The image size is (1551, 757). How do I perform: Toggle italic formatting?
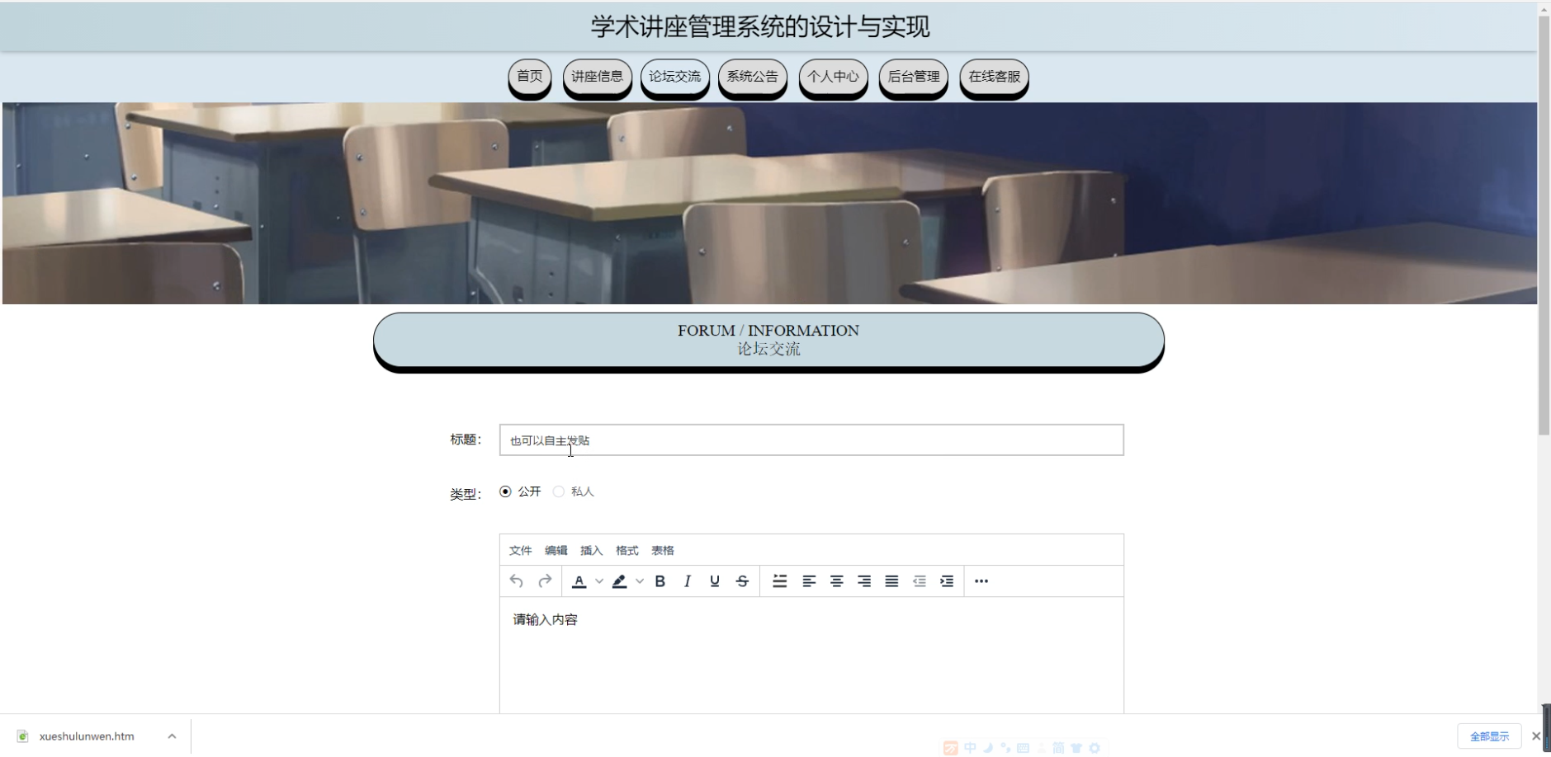[x=687, y=581]
